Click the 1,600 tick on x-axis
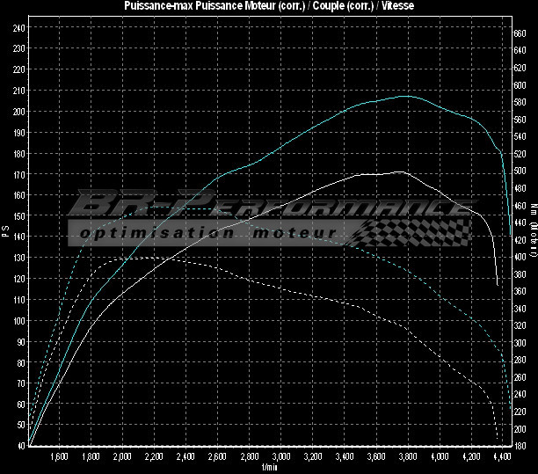The height and width of the screenshot is (474, 538). click(60, 457)
